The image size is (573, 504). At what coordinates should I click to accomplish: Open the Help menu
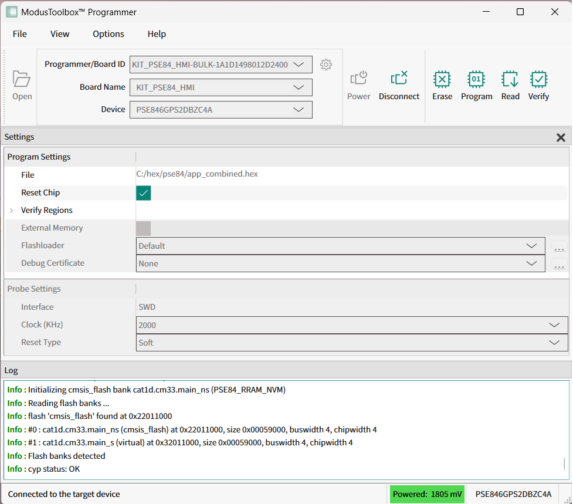coord(157,34)
